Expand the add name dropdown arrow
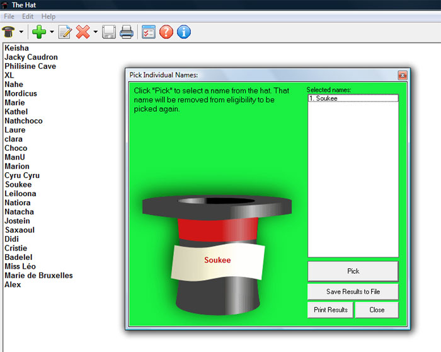Image resolution: width=441 pixels, height=352 pixels. 52,32
